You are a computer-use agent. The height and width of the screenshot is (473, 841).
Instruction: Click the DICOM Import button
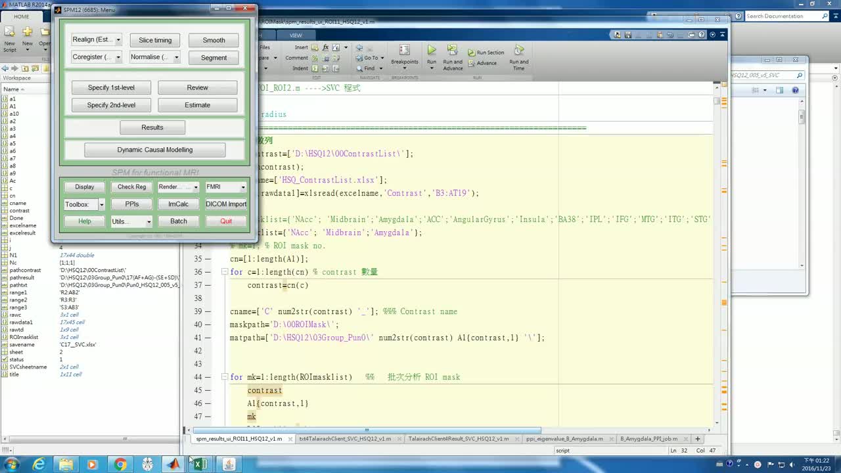pyautogui.click(x=226, y=204)
